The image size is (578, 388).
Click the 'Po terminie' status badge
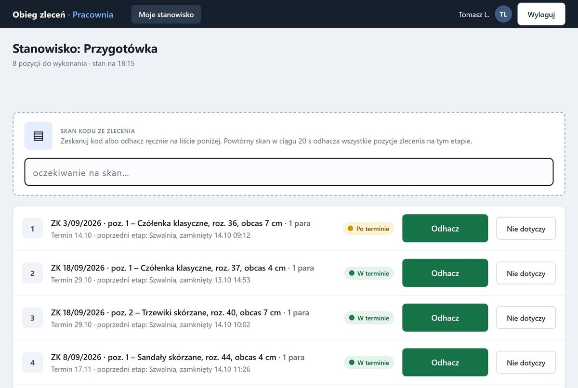coord(368,229)
